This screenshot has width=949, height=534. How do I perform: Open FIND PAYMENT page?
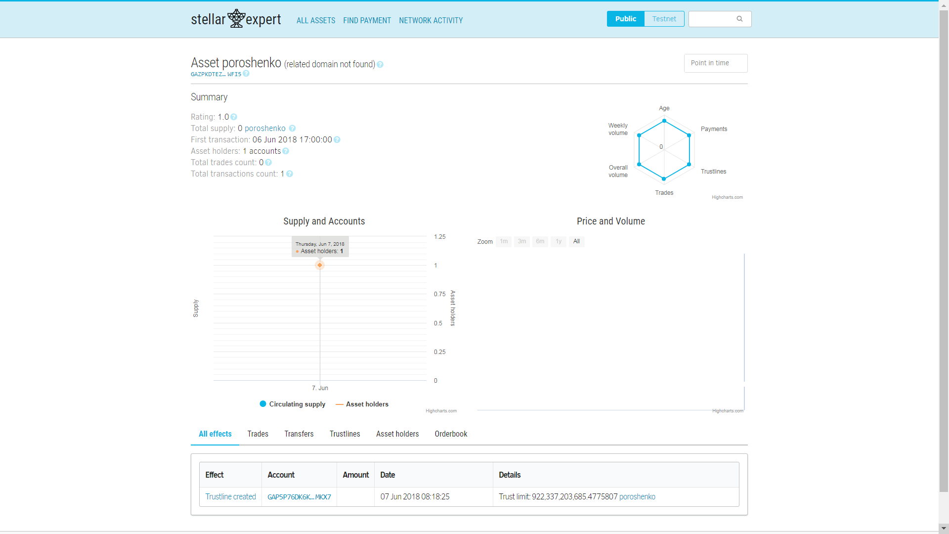367,20
